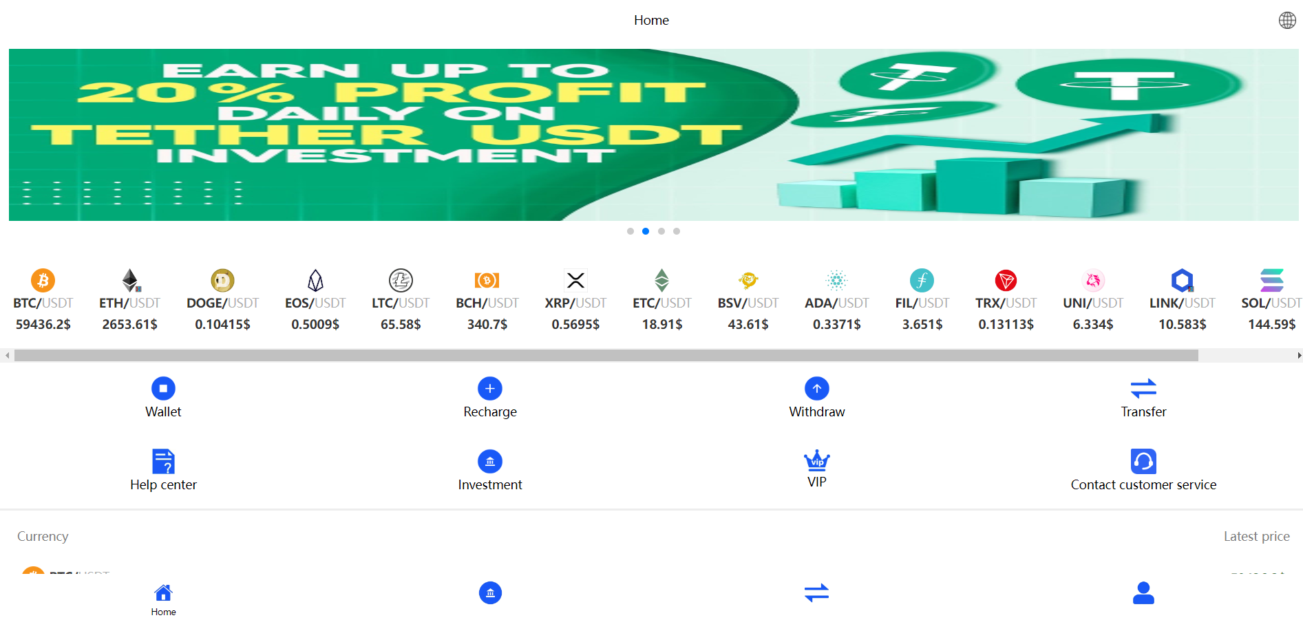Select the BSV/USDT coin icon
The image size is (1303, 631).
[748, 280]
